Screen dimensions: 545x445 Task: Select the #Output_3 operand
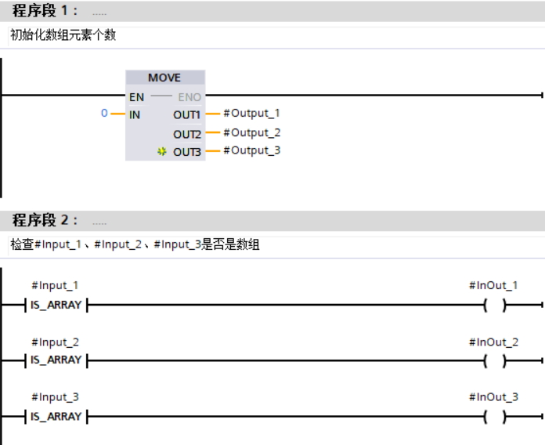coord(251,150)
